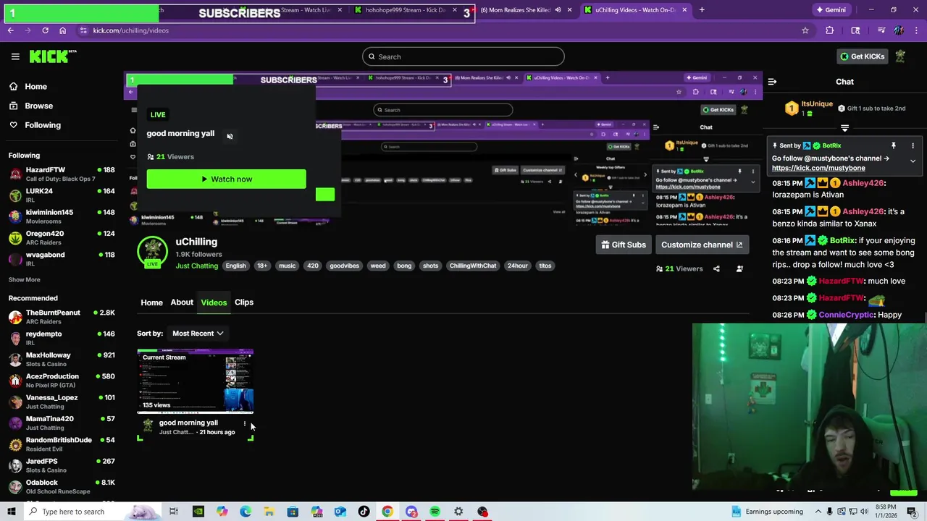Image resolution: width=927 pixels, height=521 pixels.
Task: Click the ConnieCryptic username in chat
Action: pos(846,315)
